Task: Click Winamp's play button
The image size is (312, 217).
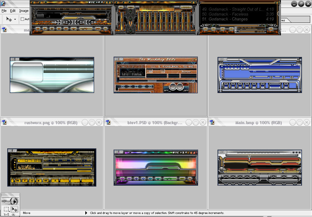Action: tap(45, 29)
